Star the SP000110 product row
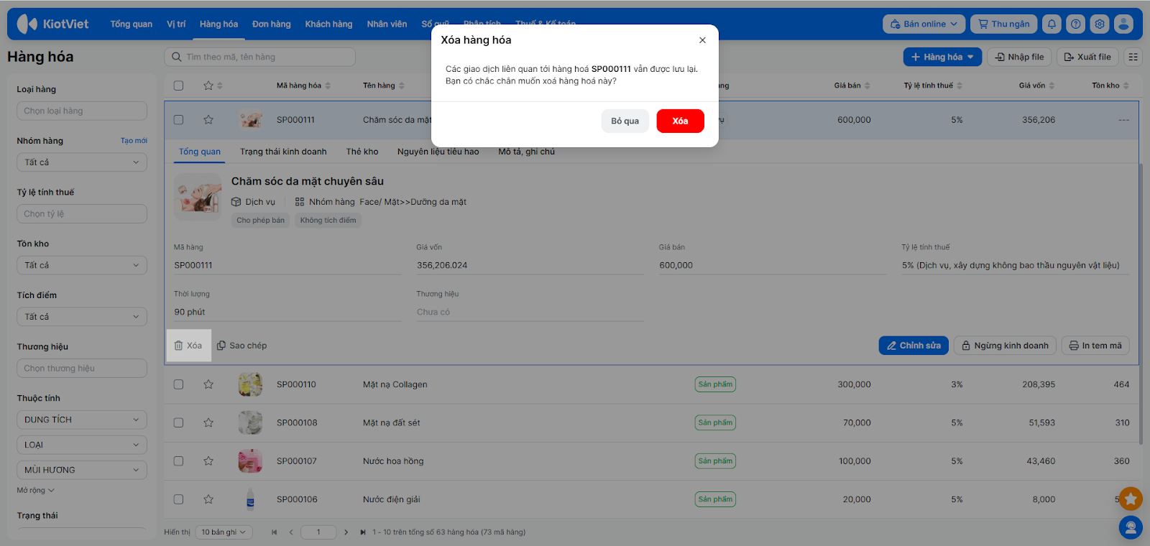Viewport: 1150px width, 546px height. coord(208,384)
